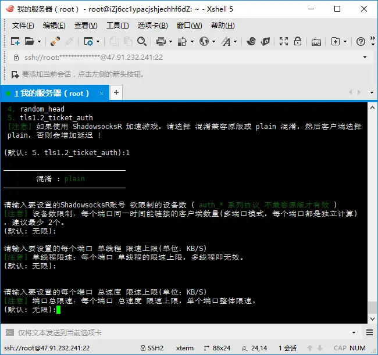Open the tab list dropdown arrow

372,92
